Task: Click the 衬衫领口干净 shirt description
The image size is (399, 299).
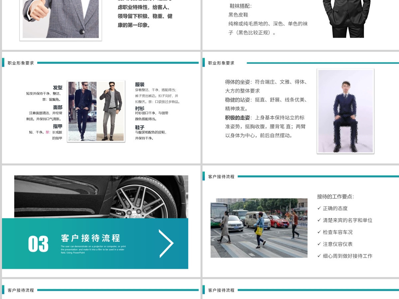Action: [x=152, y=116]
